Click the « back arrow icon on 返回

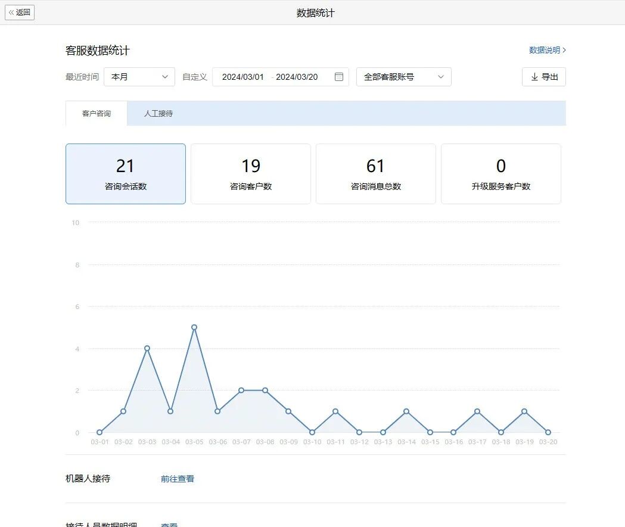tap(12, 12)
